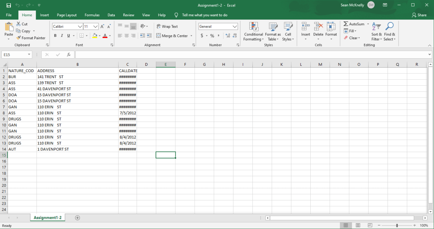This screenshot has height=229, width=434.
Task: Apply the dollar Accounting Number Format
Action: click(x=202, y=35)
